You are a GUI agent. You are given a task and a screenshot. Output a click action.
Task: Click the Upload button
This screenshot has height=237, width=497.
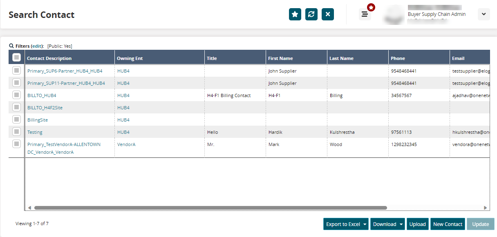point(418,224)
